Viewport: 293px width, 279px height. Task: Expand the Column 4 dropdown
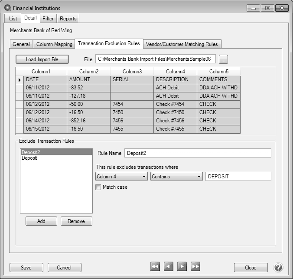(121, 177)
